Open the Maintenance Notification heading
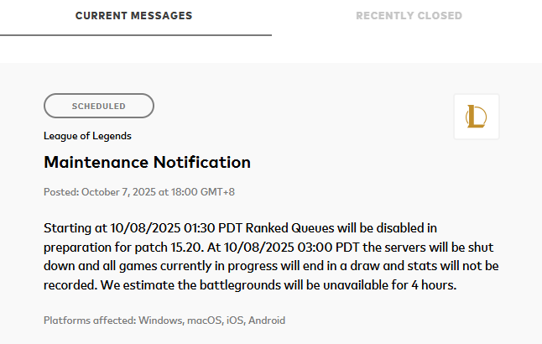The width and height of the screenshot is (542, 344). [x=147, y=162]
